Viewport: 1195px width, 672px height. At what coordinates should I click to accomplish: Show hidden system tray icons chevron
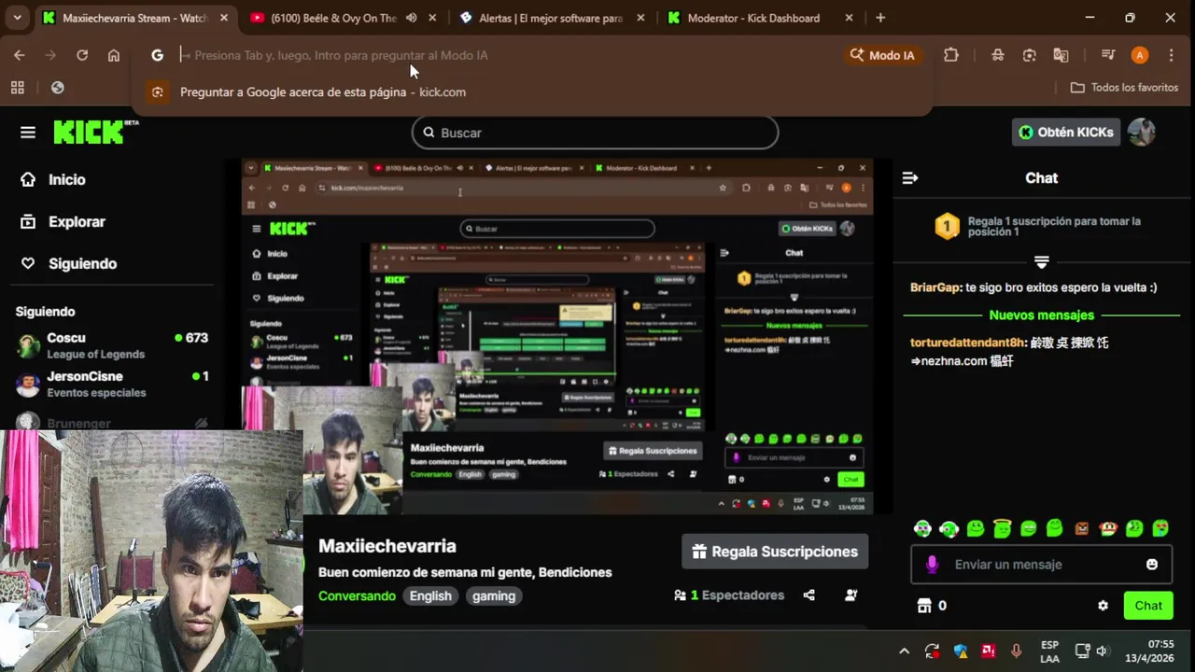point(904,651)
